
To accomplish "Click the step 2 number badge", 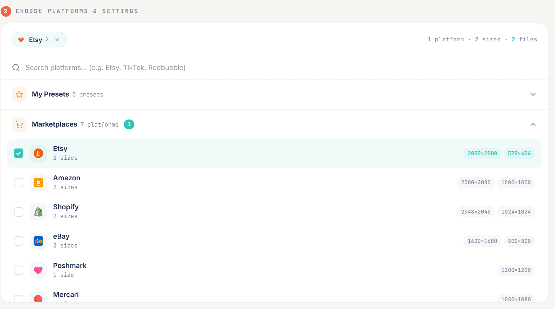I will (x=6, y=11).
